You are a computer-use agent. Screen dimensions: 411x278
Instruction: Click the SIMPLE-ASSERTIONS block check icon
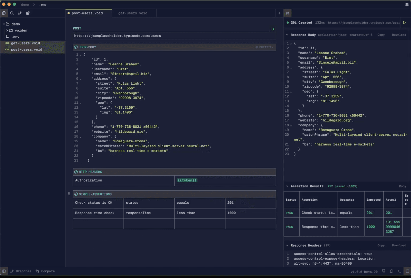76,194
